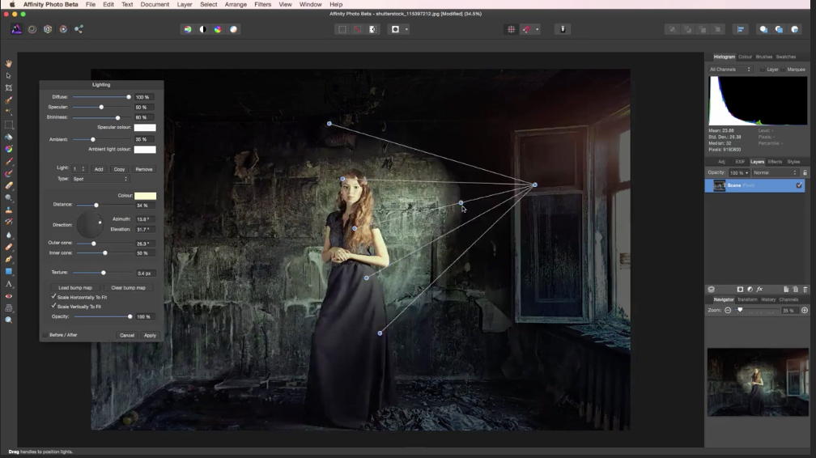Select the Zoom magnifier tool
816x458 pixels.
9,320
